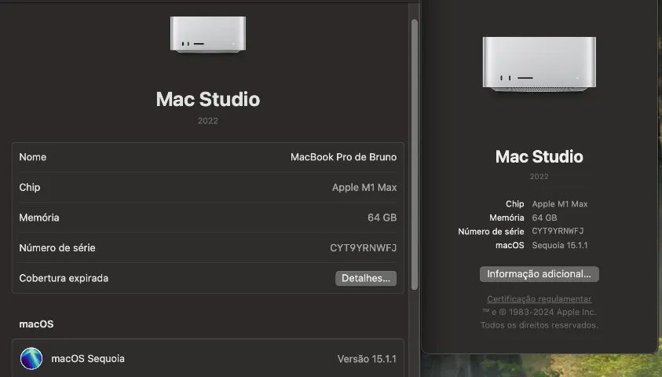Click the settings window vertical scrollbar

[x=415, y=155]
